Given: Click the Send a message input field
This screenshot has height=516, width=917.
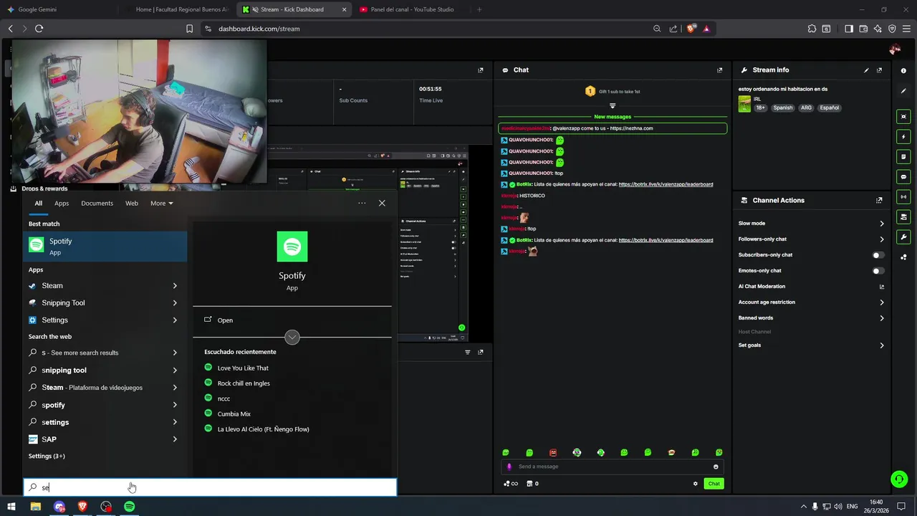Looking at the screenshot, I should [x=610, y=467].
